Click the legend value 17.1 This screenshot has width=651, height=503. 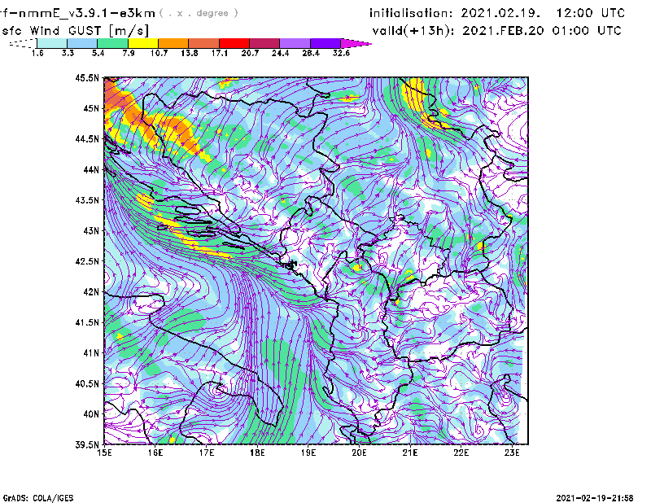[x=220, y=53]
